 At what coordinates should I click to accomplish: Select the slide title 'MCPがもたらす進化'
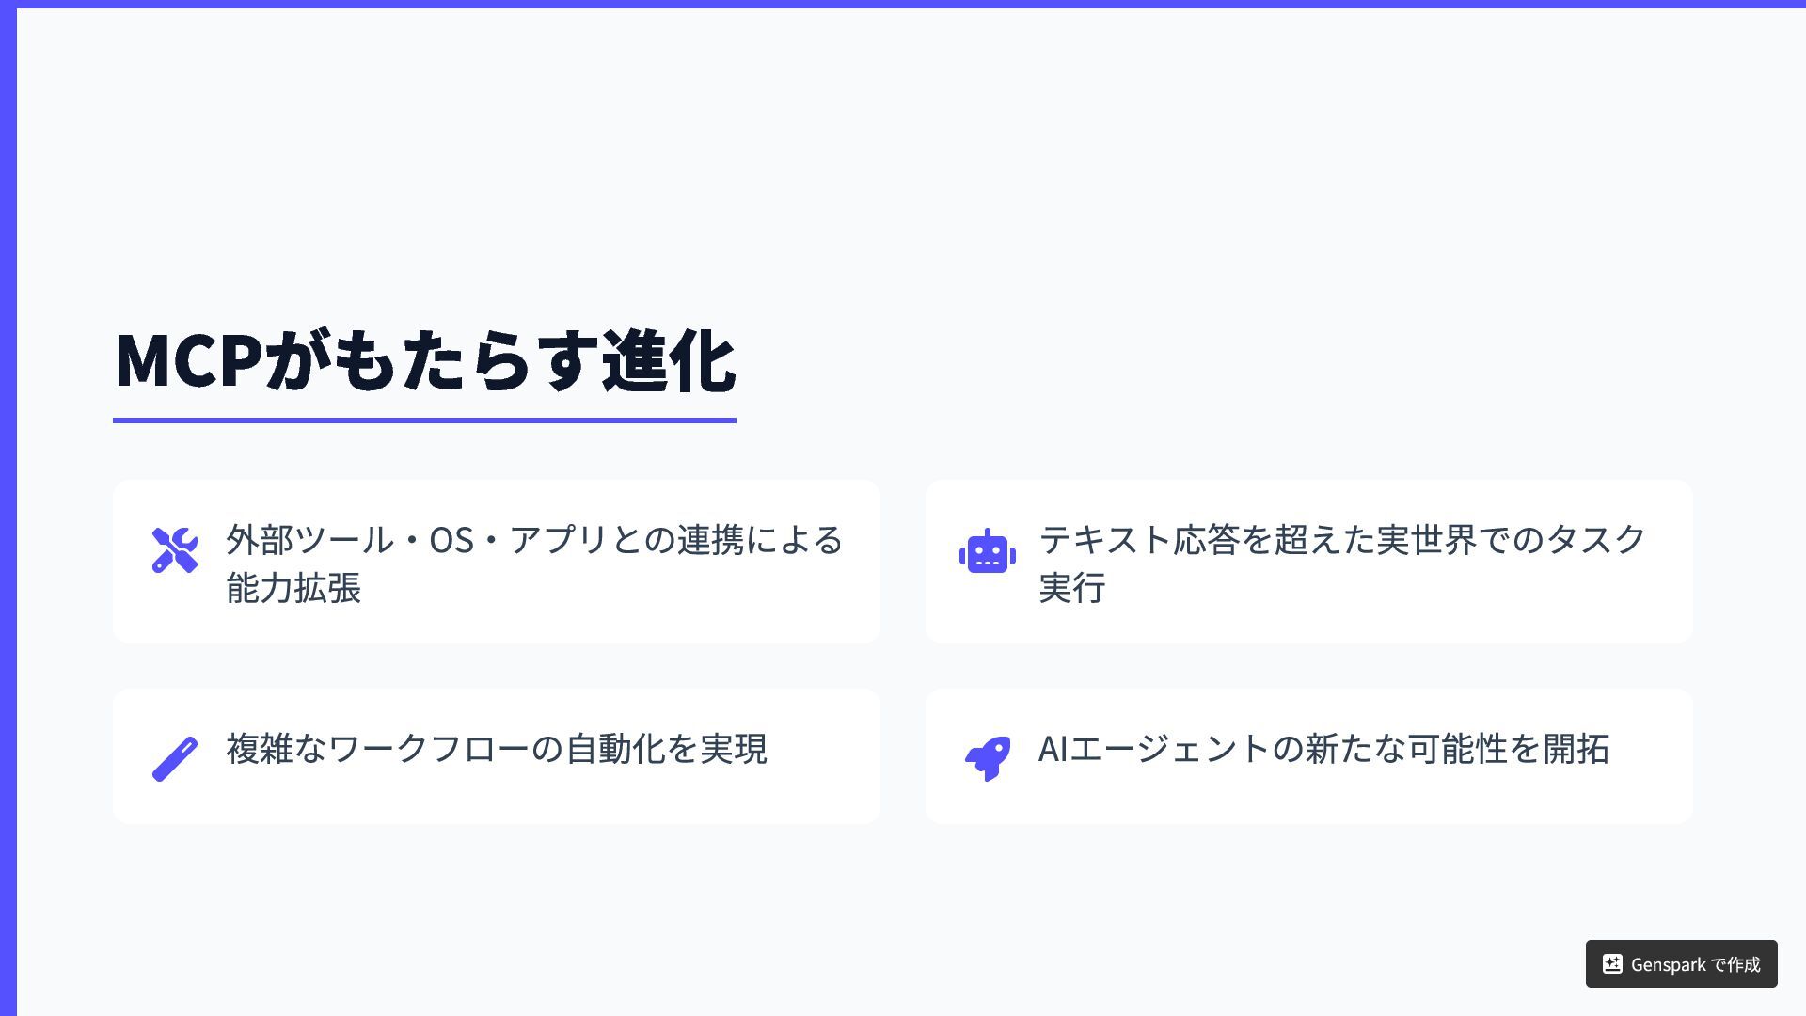(423, 361)
